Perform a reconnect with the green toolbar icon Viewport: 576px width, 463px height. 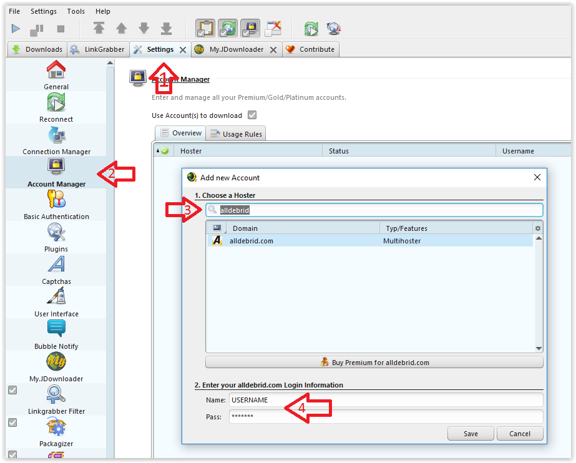pos(311,29)
